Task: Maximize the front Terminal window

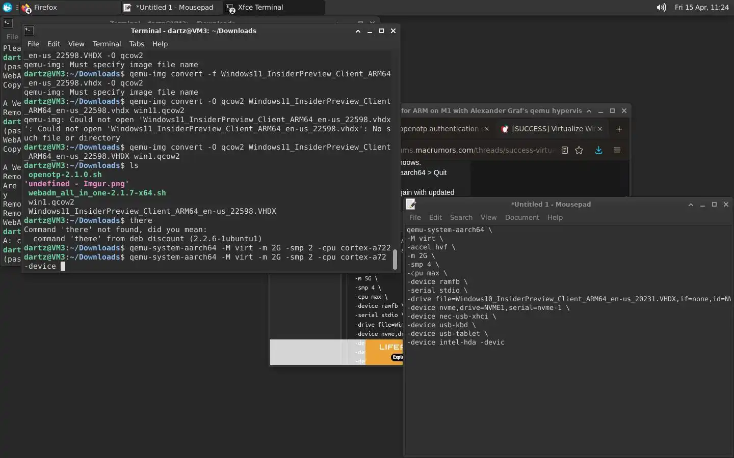Action: tap(381, 31)
